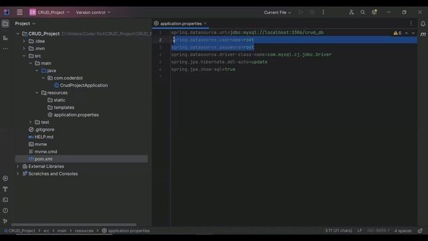Toggle read-only lock icon in status bar
This screenshot has width=428, height=241.
[420, 231]
